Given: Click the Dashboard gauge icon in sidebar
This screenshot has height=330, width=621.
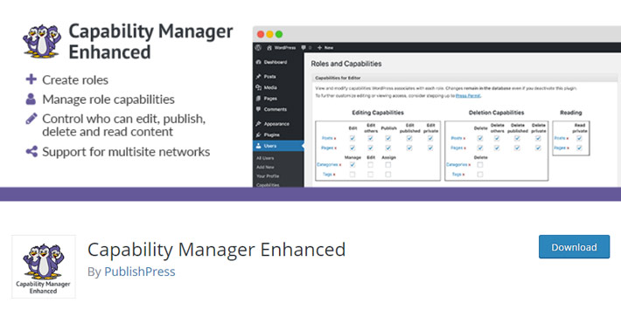Looking at the screenshot, I should point(259,62).
